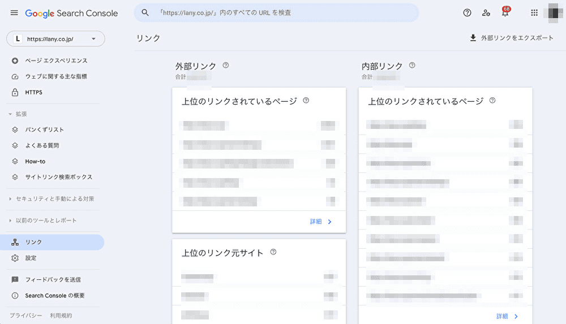The height and width of the screenshot is (324, 566).
Task: Click chevron next to internal card 詳細
Action: pyautogui.click(x=516, y=317)
